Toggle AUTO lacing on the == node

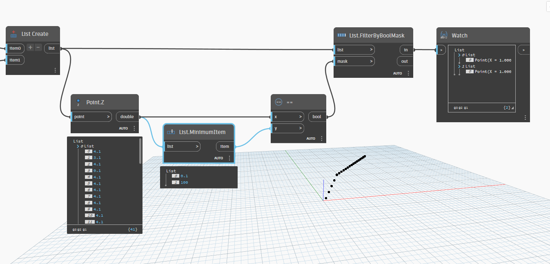tap(311, 138)
